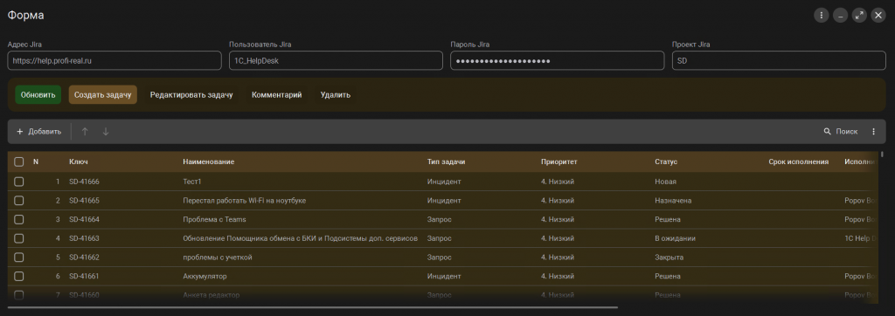The image size is (895, 316).
Task: Click the Комментарий button
Action: [277, 94]
